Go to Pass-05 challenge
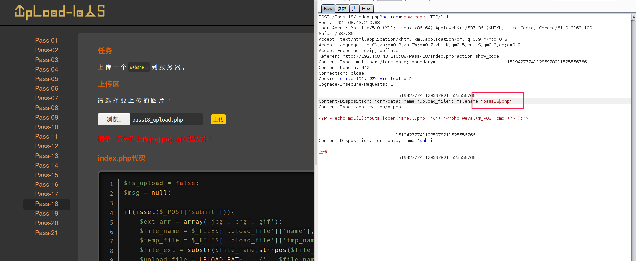 click(x=46, y=79)
